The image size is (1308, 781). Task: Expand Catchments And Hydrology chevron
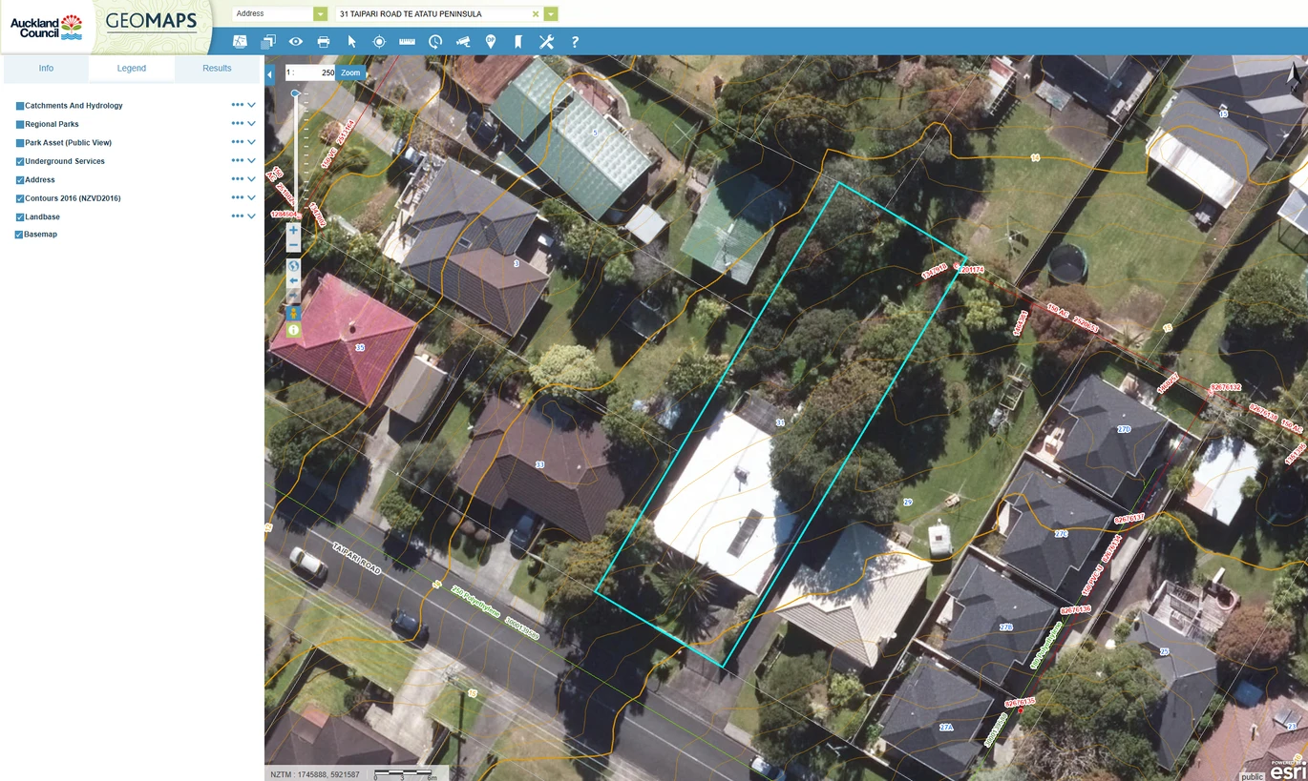pyautogui.click(x=252, y=105)
